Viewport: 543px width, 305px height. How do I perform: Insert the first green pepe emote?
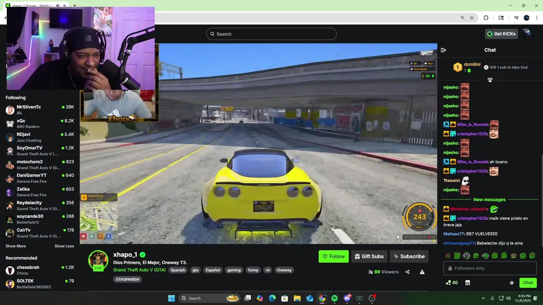[457, 255]
